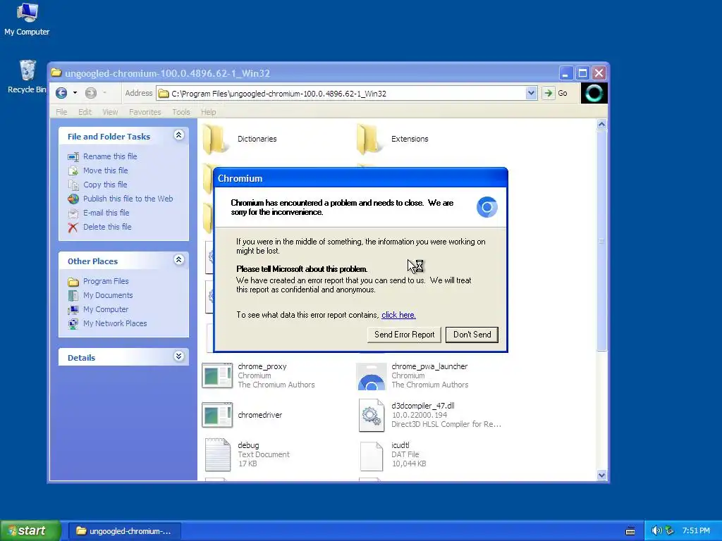
Task: Click the scrollbar down arrow in Explorer
Action: coord(601,475)
